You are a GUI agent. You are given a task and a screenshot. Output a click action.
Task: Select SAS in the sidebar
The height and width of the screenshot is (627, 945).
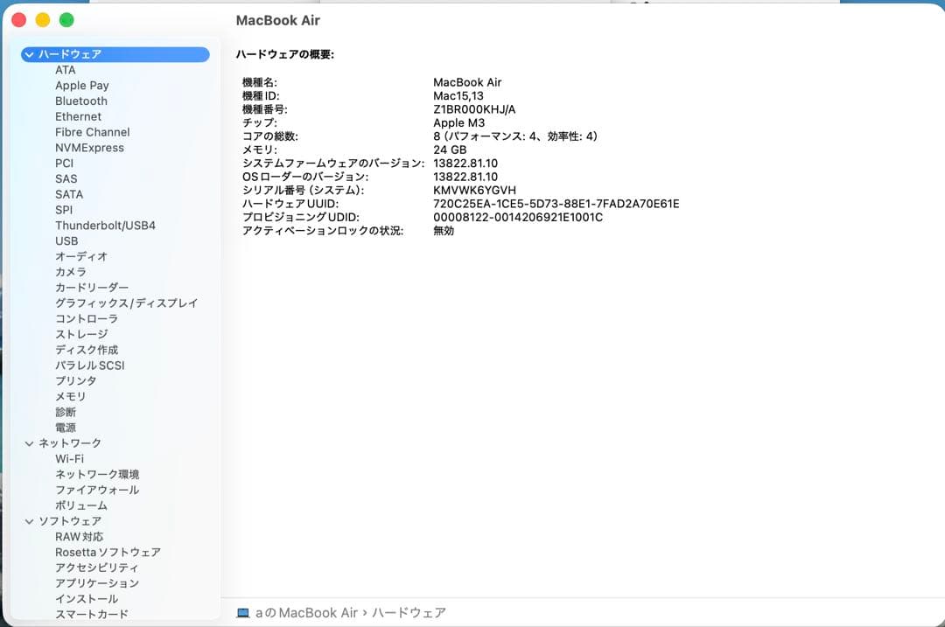[66, 179]
